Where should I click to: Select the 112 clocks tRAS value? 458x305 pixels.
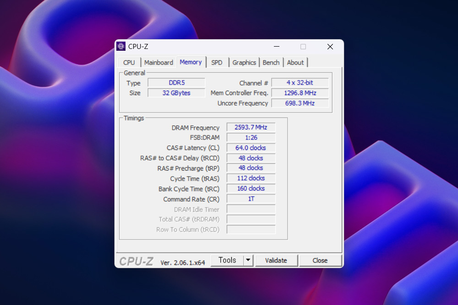[251, 178]
